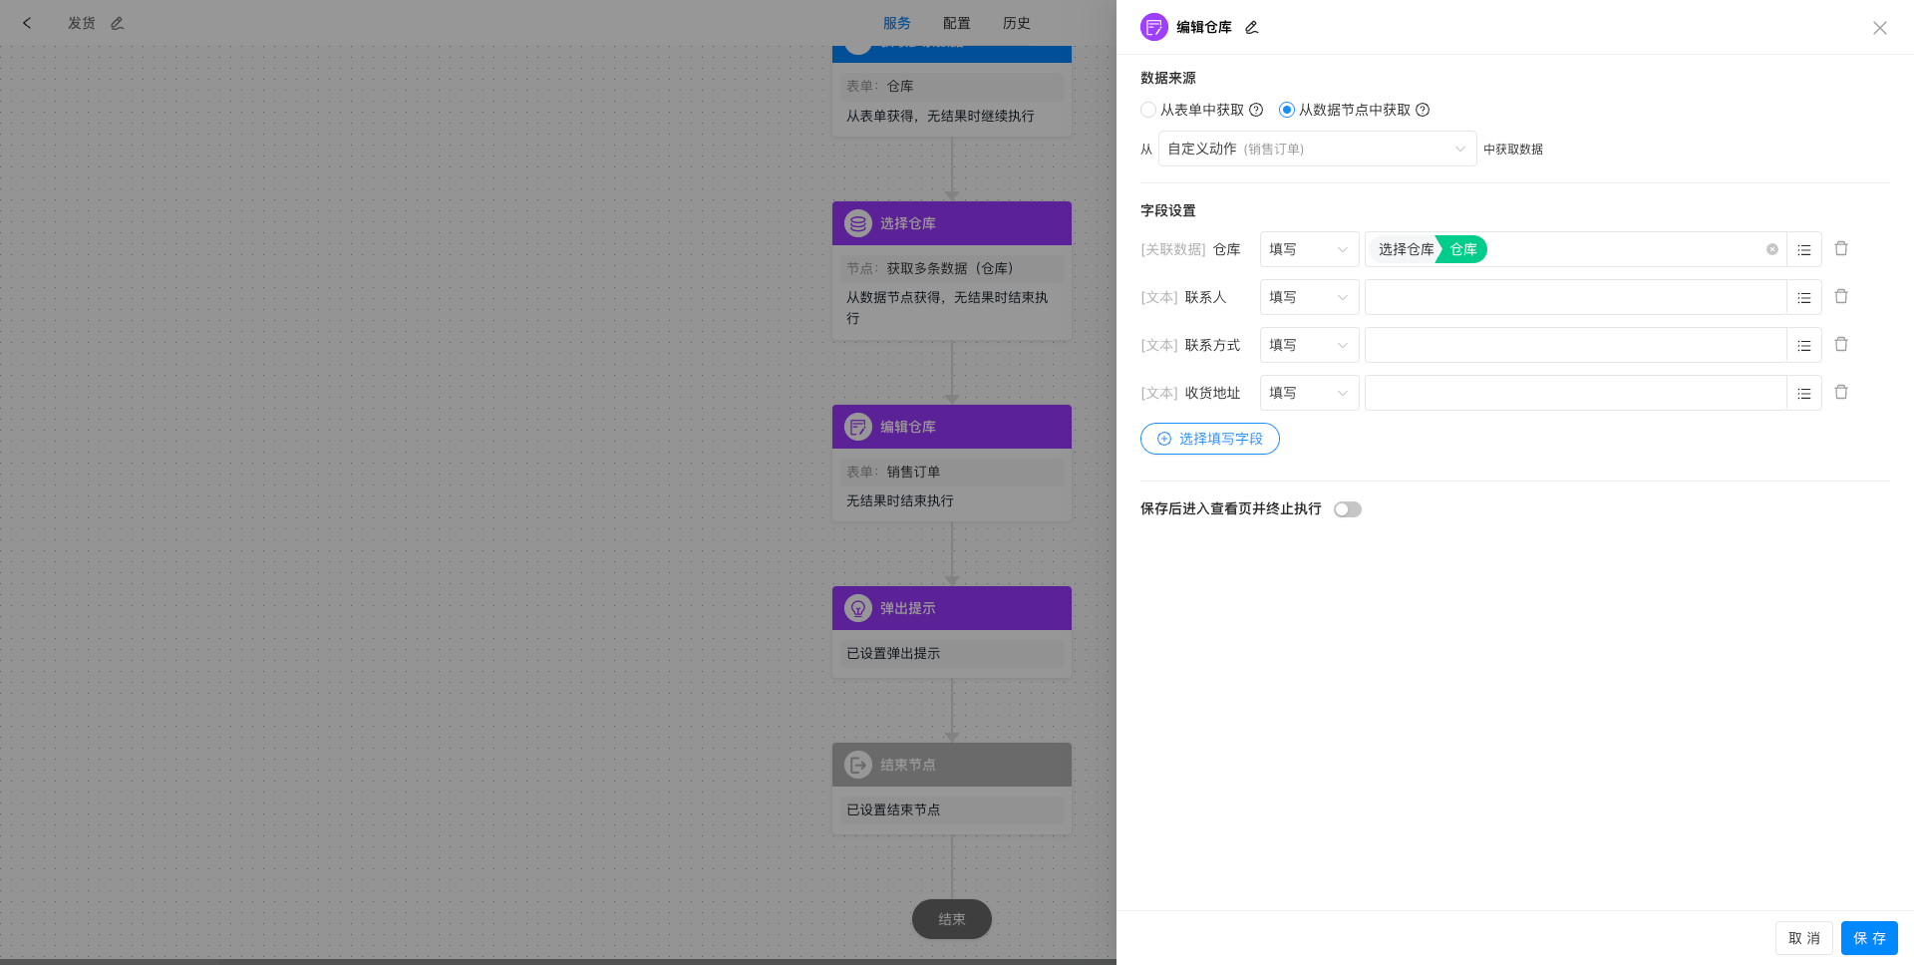Click the edit-form icon on 编辑仓库 node
This screenshot has width=1914, height=965.
tap(858, 427)
